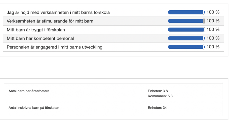Click 100 % beside "Personalen är engagerad"
The image size is (231, 123).
(x=213, y=47)
